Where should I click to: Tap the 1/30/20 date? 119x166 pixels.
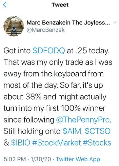41,159
